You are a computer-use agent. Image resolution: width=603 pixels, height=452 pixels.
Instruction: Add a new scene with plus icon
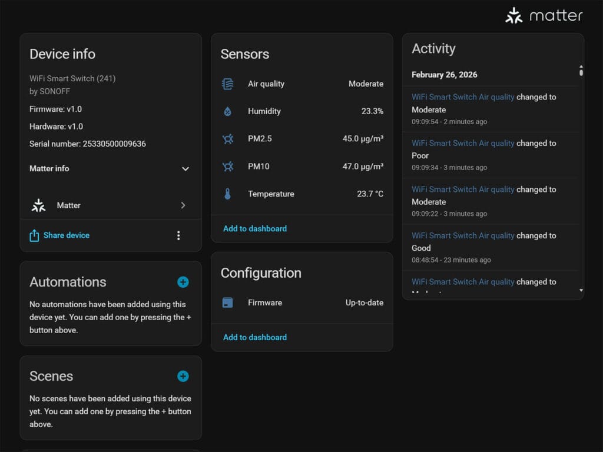183,376
